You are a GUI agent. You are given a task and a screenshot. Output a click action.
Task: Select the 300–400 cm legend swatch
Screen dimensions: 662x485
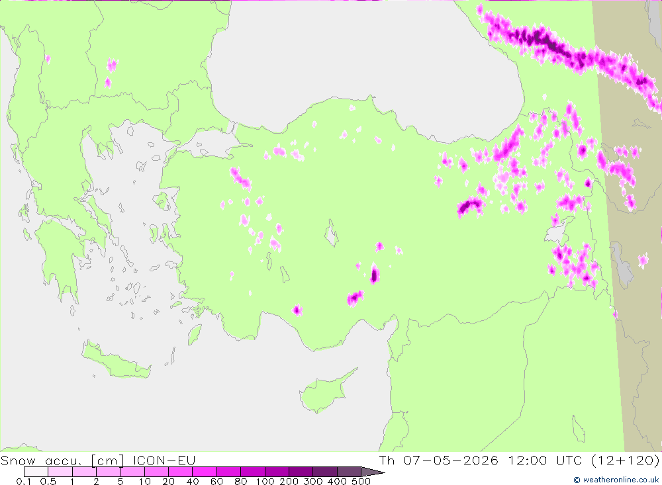324,472
